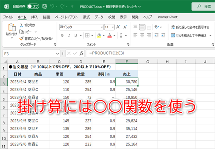Expand the コピー dropdown arrow
The height and width of the screenshot is (149, 215).
[x=35, y=32]
